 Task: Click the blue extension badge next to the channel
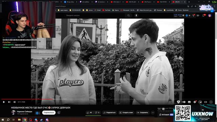tap(38, 113)
